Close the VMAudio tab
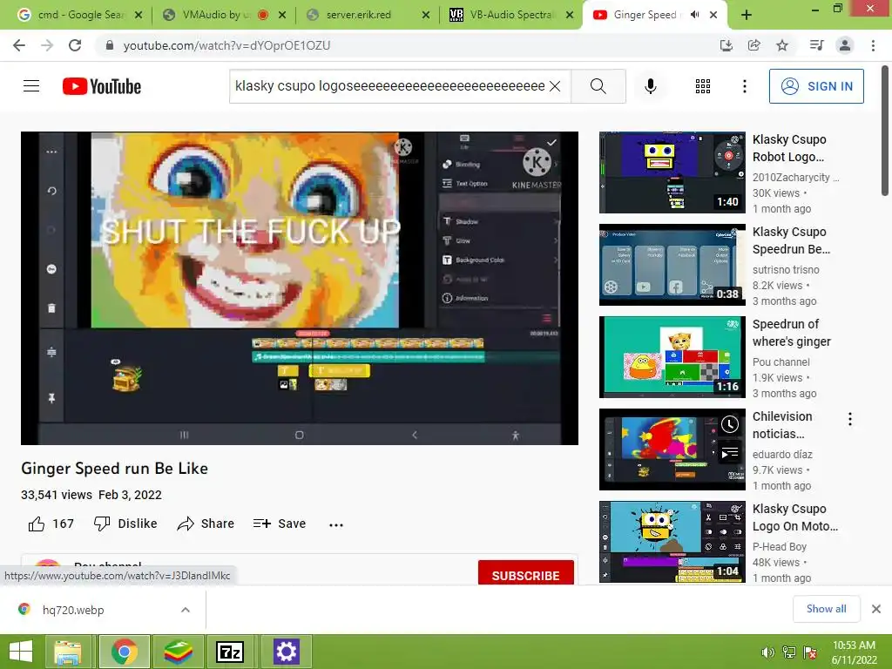The height and width of the screenshot is (669, 892). (x=282, y=16)
